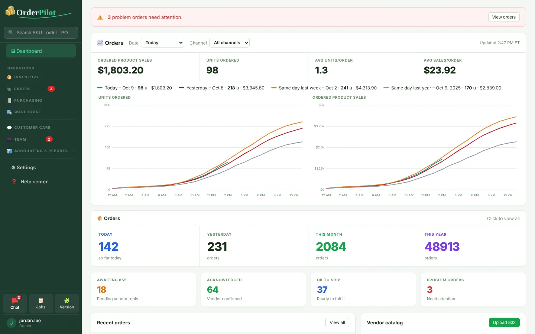Click the Updated 2:47 PM ET text
Image resolution: width=535 pixels, height=334 pixels.
tap(499, 43)
